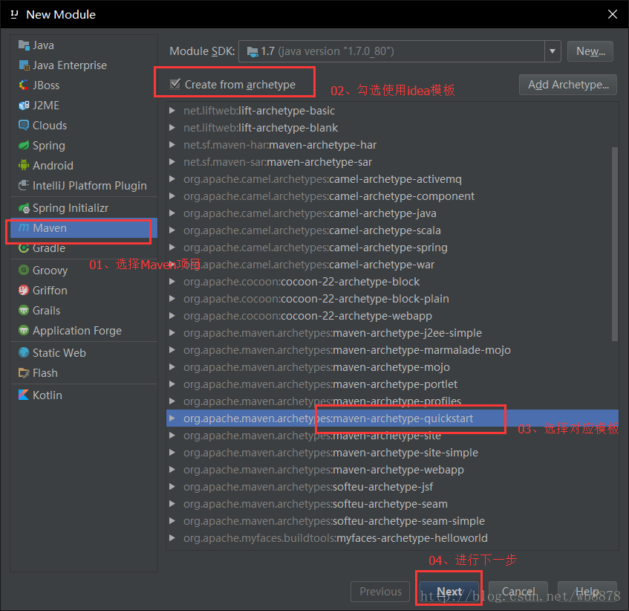The height and width of the screenshot is (611, 629).
Task: Toggle Create from archetype checkbox
Action: (175, 84)
